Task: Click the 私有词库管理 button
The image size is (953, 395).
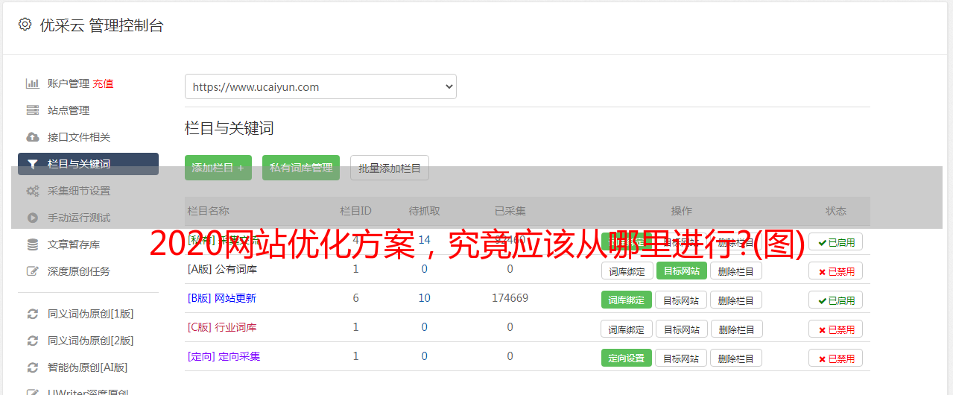Action: click(301, 168)
